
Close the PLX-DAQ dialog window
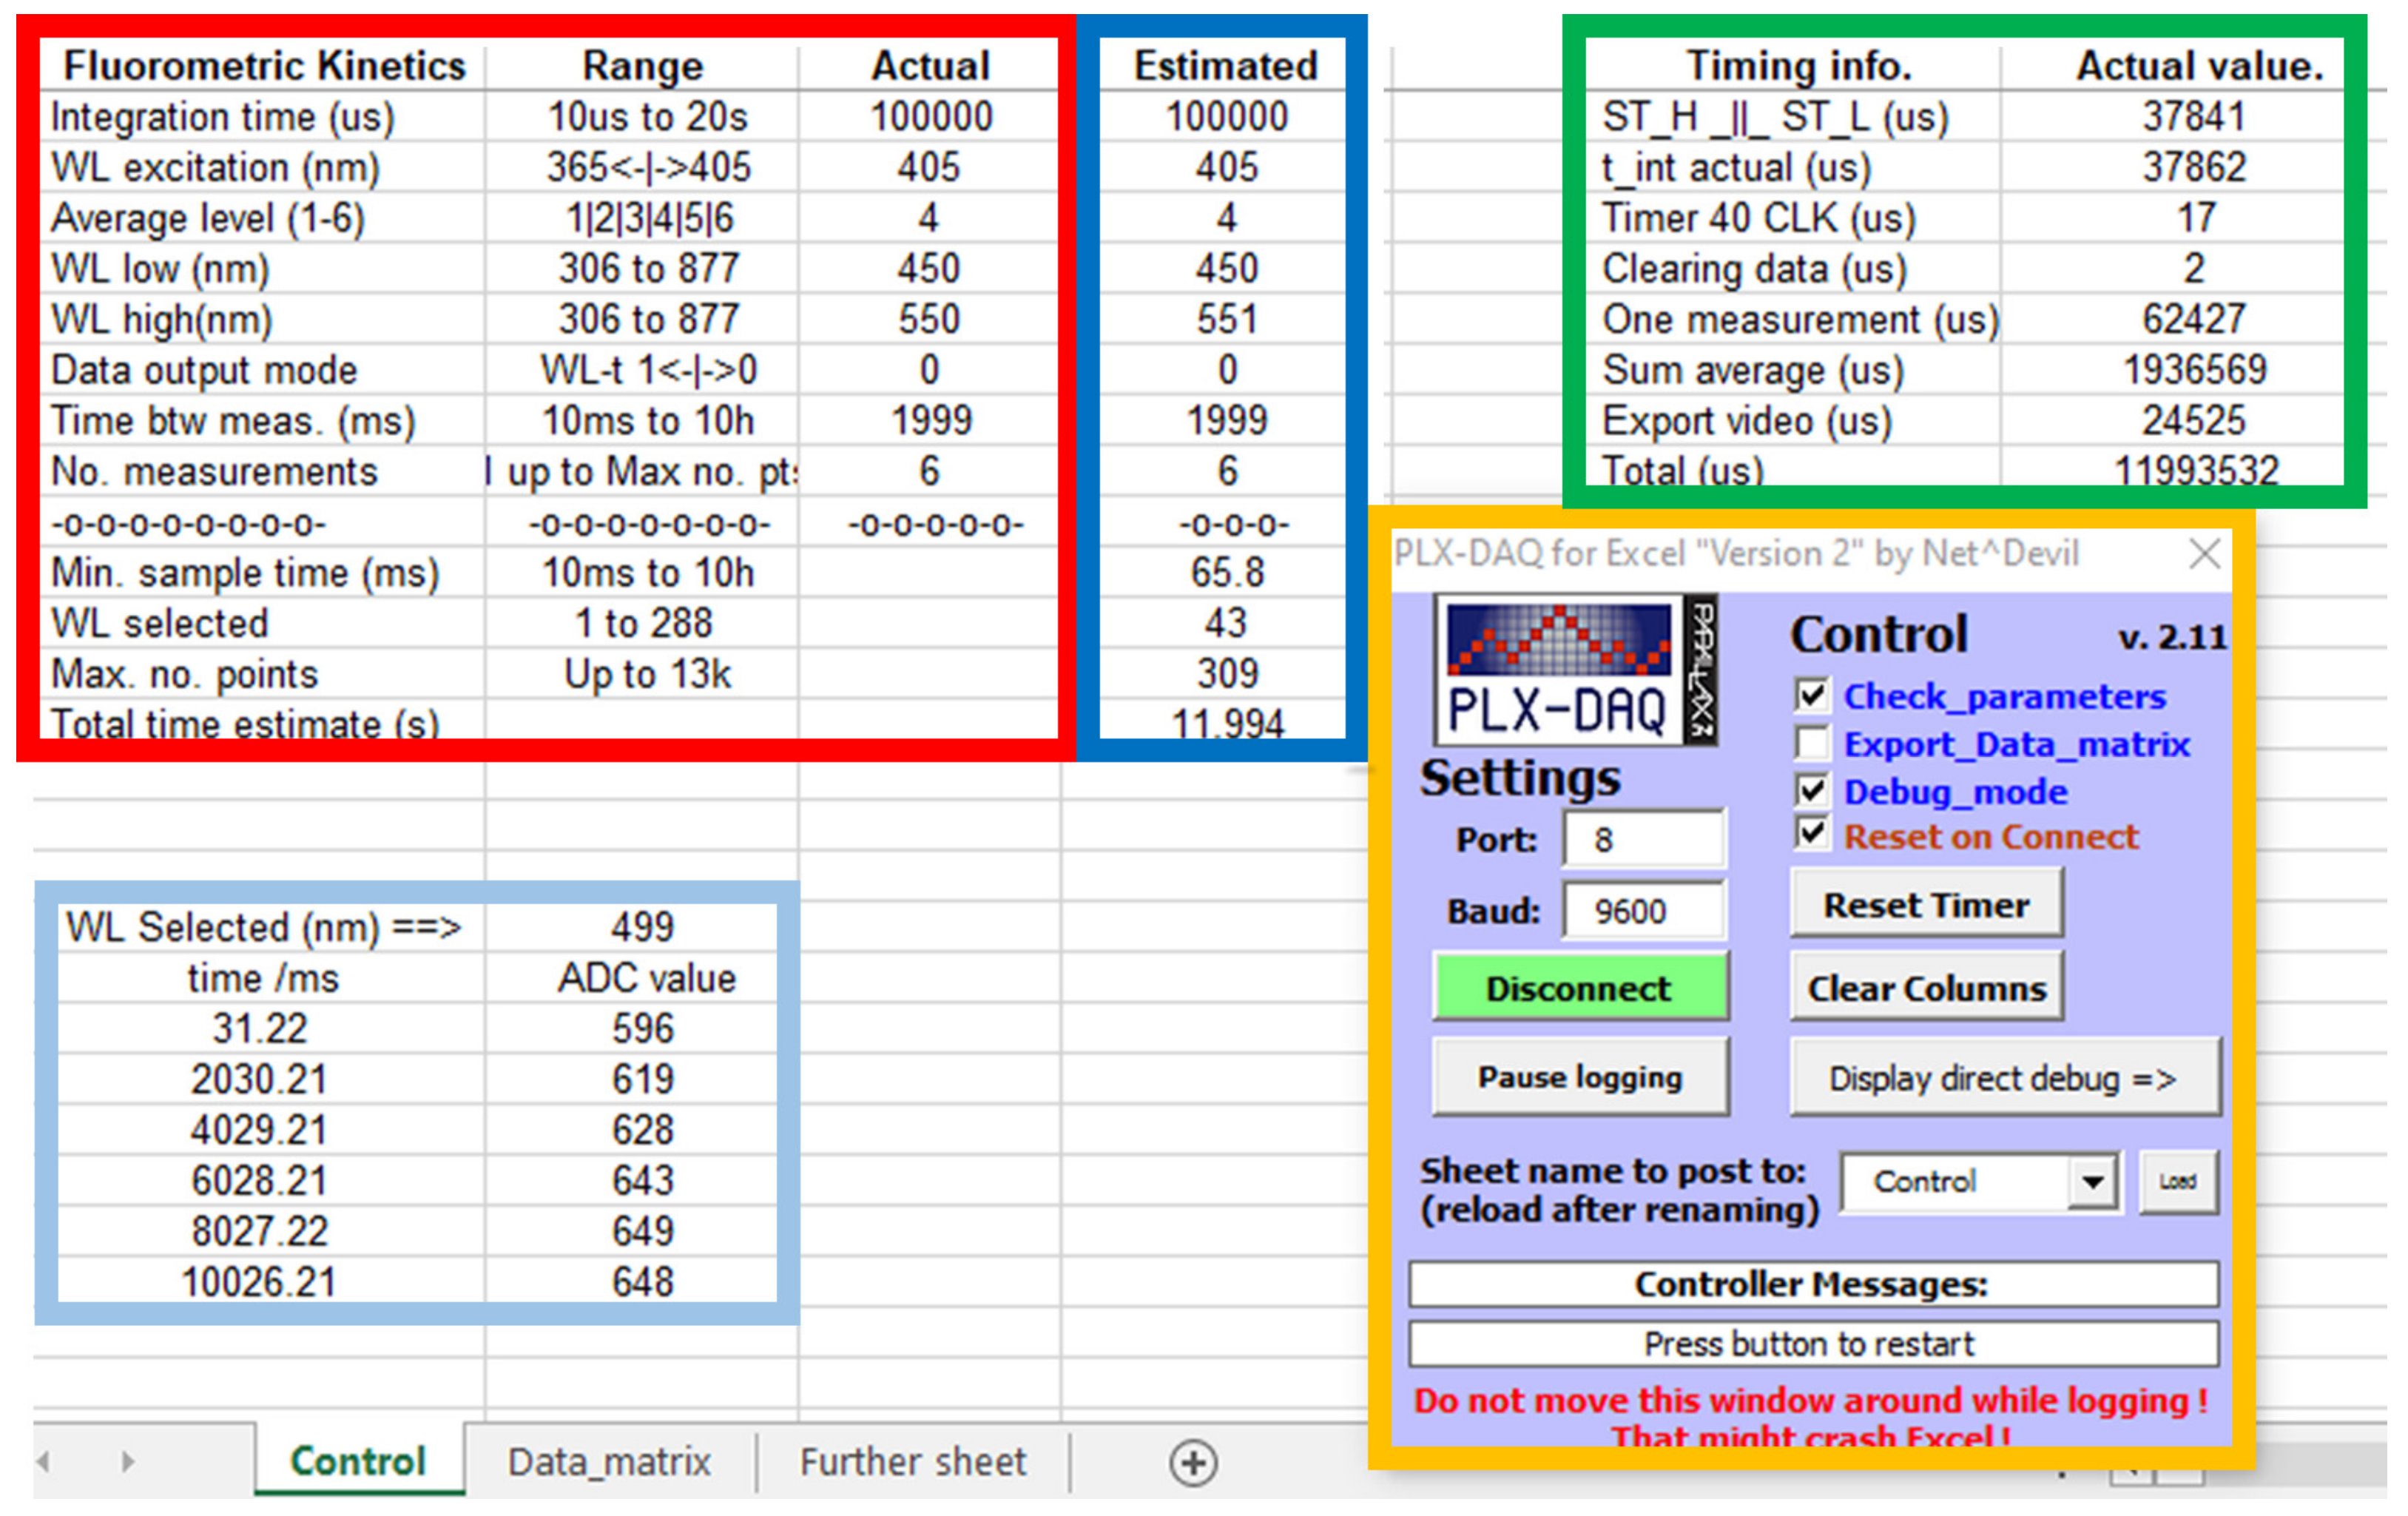click(x=2204, y=553)
